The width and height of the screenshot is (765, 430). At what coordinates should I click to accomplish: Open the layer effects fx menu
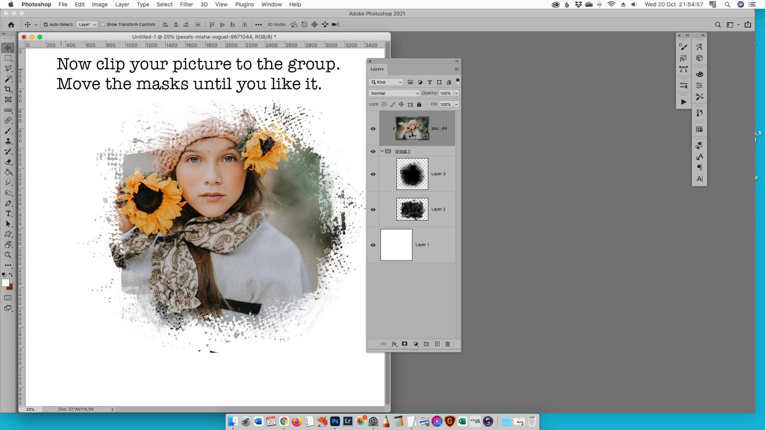[x=394, y=344]
